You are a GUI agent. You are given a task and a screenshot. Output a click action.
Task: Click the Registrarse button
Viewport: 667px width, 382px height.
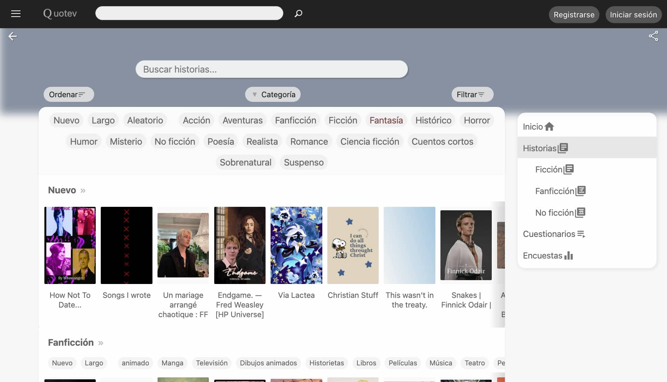point(574,15)
